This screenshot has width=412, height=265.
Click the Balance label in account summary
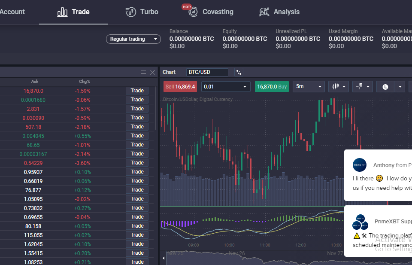pos(179,31)
